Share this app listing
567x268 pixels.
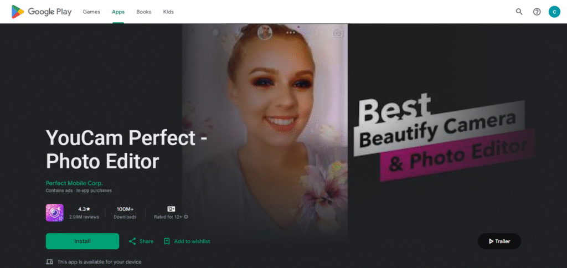(141, 241)
